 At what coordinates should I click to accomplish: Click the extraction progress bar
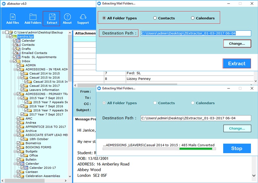pyautogui.click(x=159, y=149)
